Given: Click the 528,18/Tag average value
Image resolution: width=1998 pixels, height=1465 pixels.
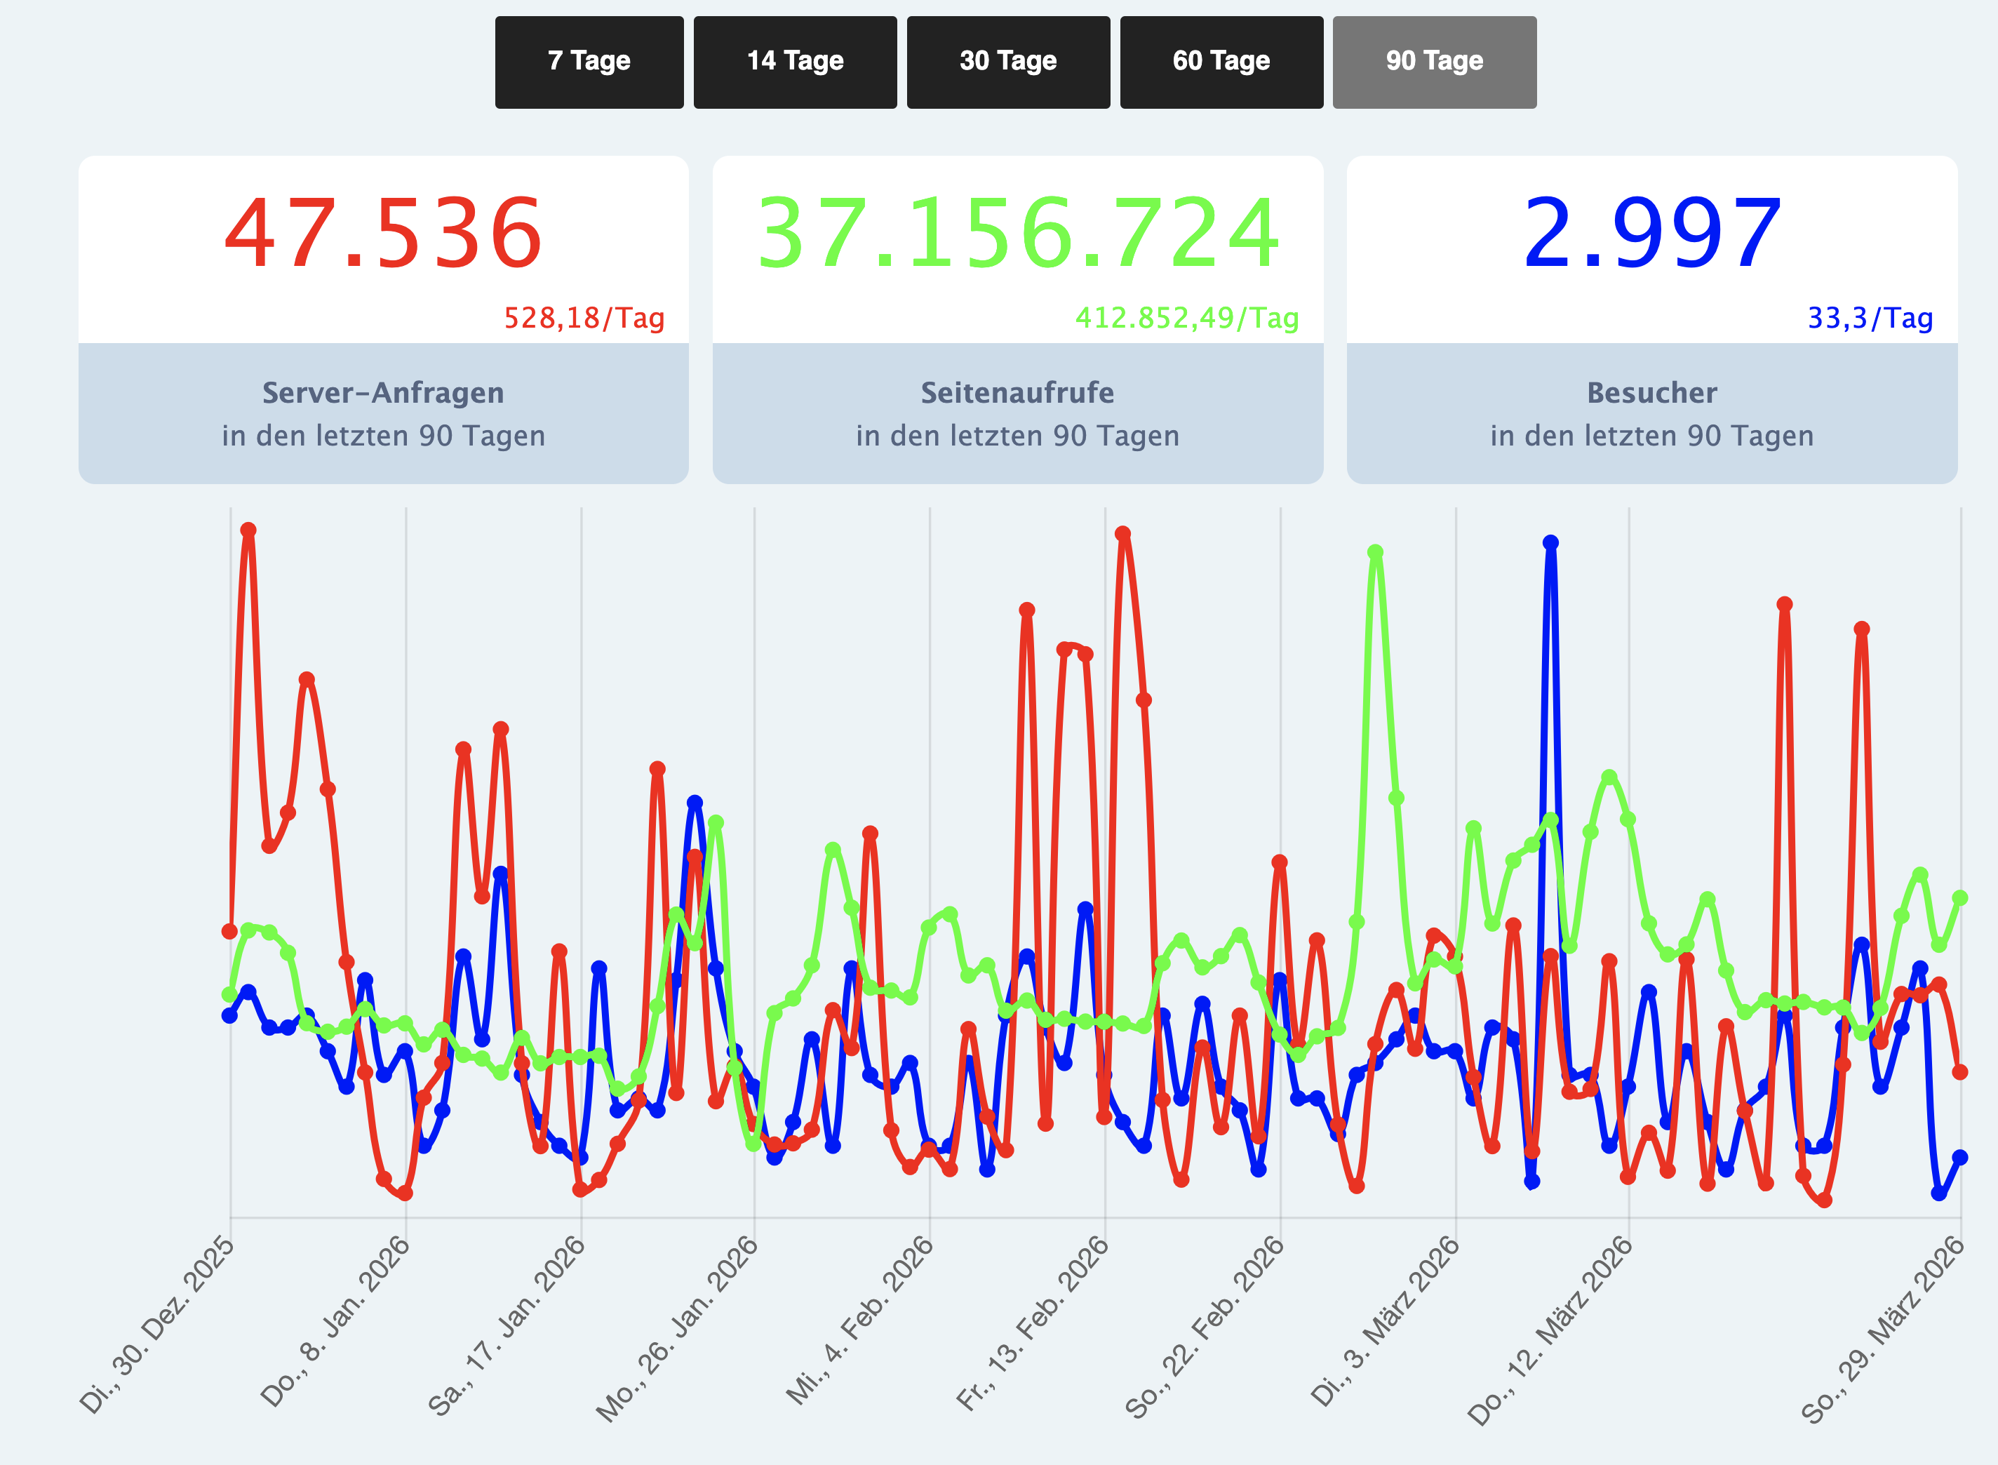Looking at the screenshot, I should (584, 317).
